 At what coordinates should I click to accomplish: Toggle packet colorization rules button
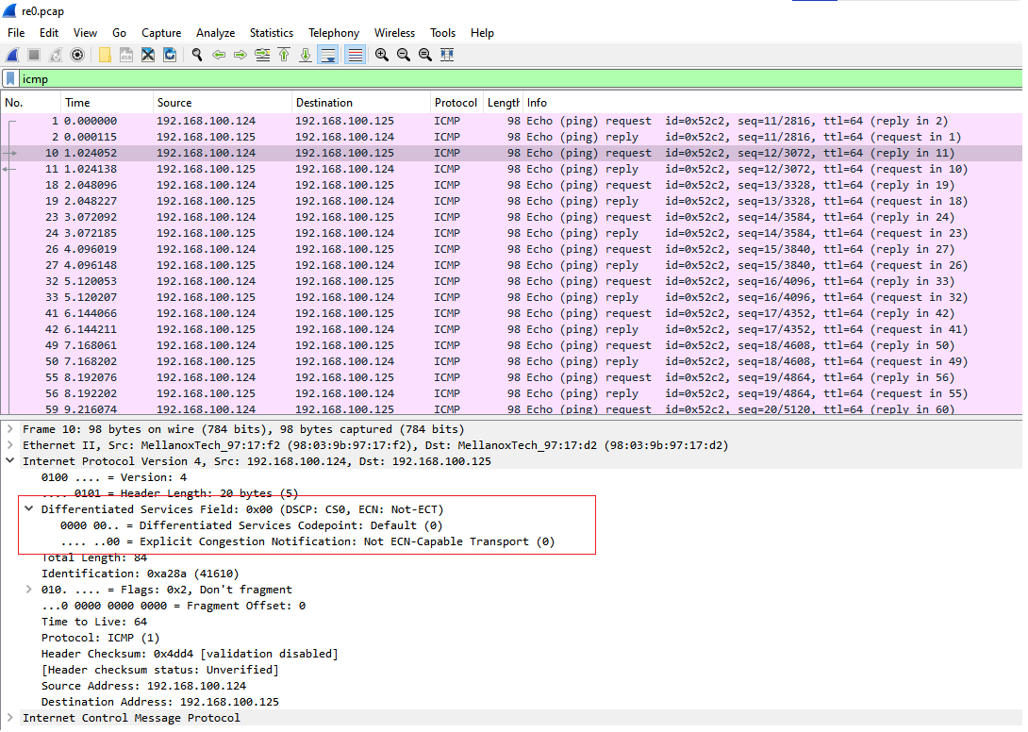coord(355,55)
